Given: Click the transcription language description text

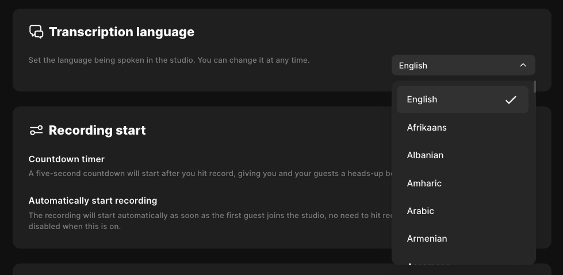Looking at the screenshot, I should (x=169, y=60).
